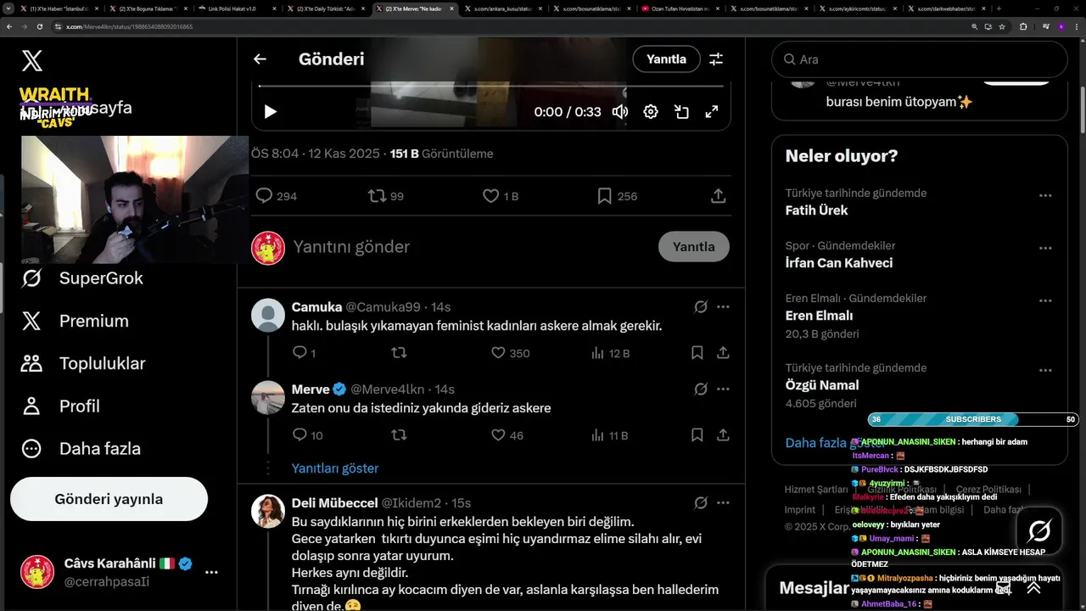The image size is (1086, 611).
Task: Share Merve's reply
Action: 723,435
